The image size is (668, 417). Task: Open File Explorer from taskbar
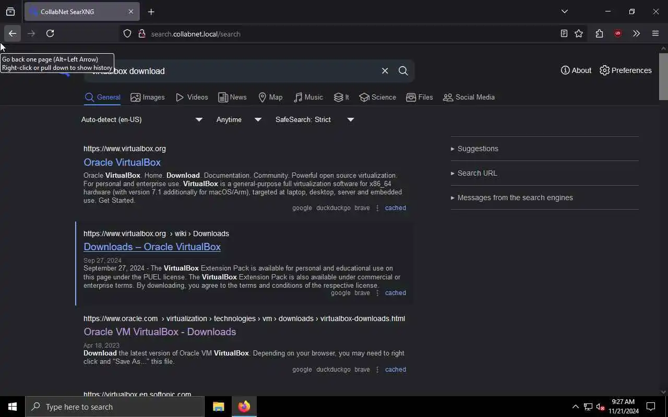pyautogui.click(x=218, y=407)
